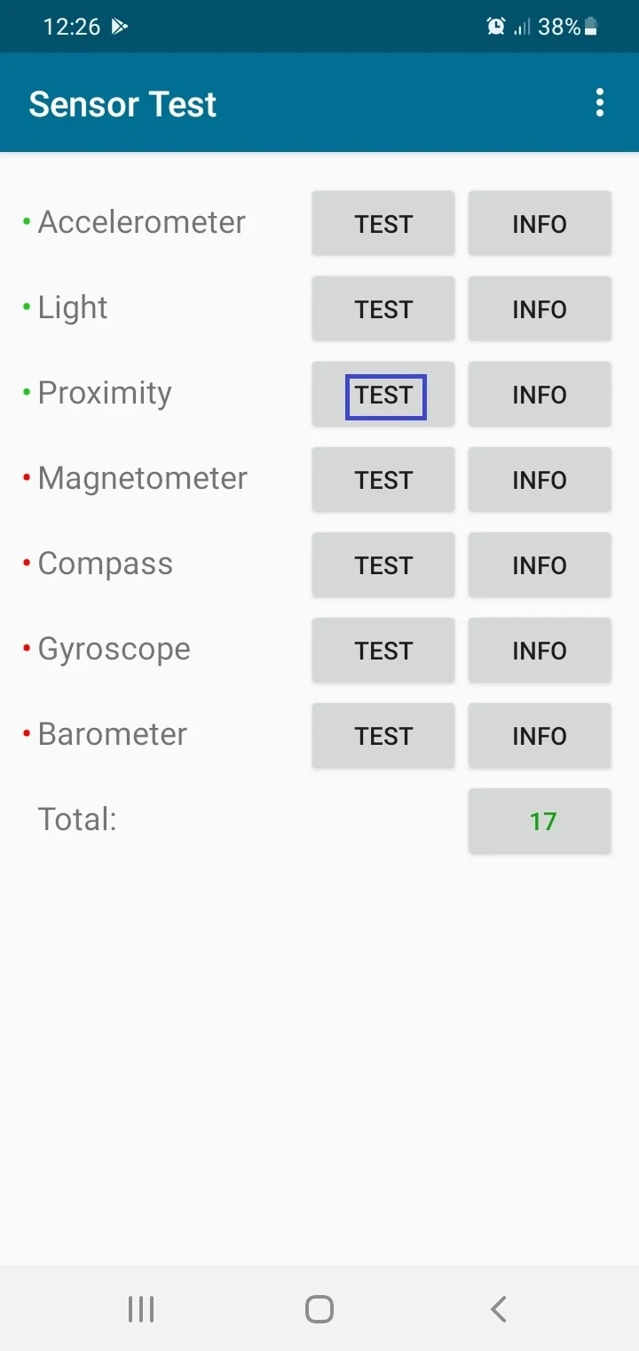
Task: Launch the Gyroscope TEST
Action: click(x=383, y=650)
